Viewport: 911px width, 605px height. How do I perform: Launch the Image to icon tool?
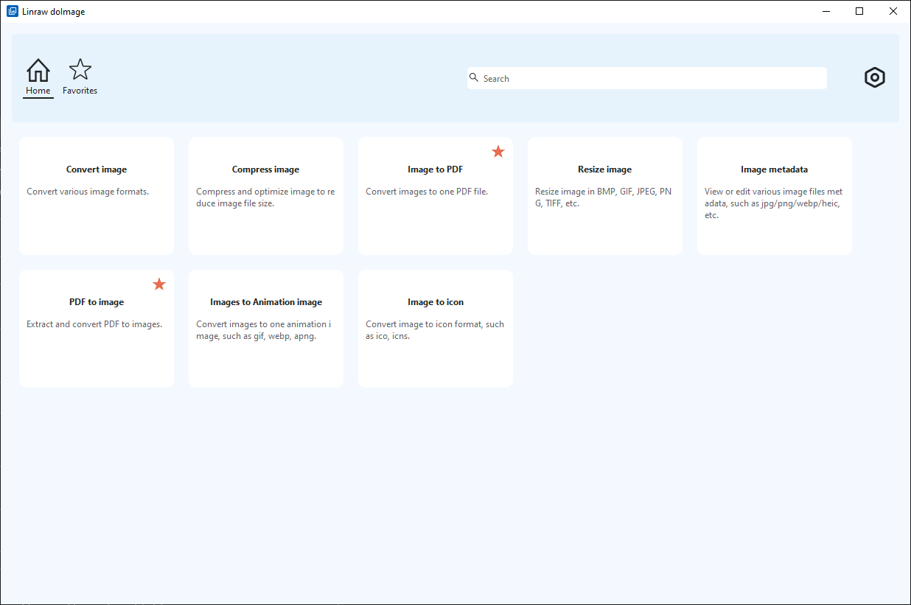pyautogui.click(x=436, y=329)
